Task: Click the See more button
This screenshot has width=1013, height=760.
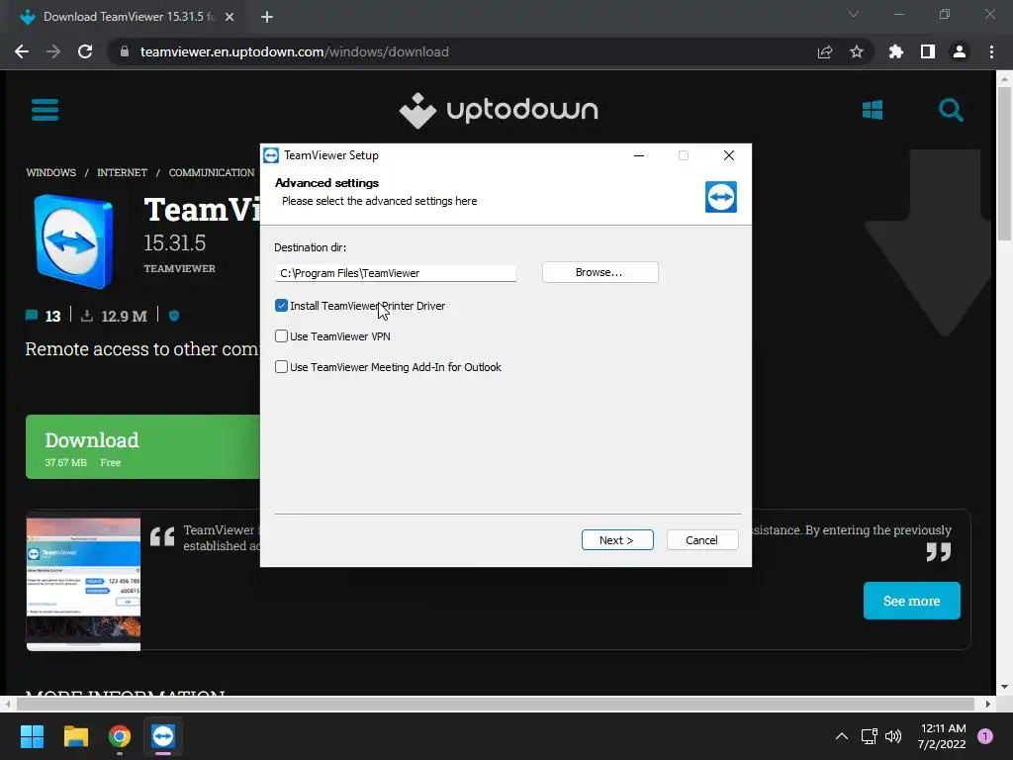Action: (x=911, y=601)
